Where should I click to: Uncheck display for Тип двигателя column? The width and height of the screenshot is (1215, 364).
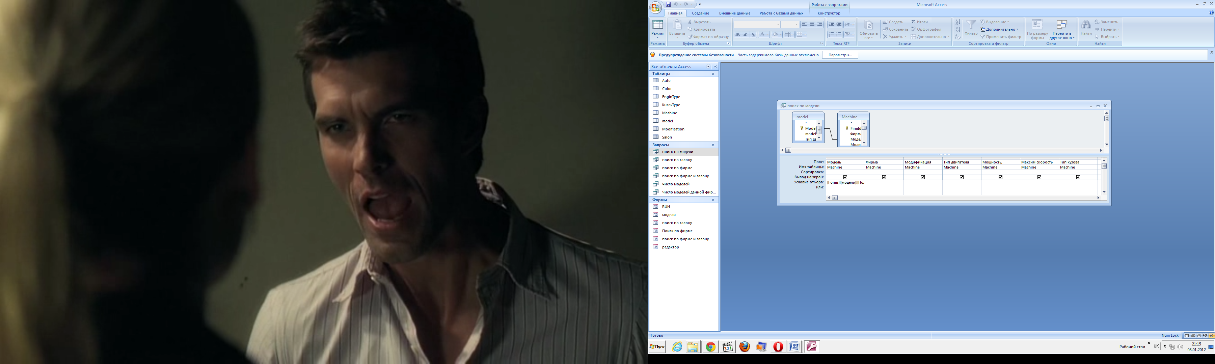point(962,178)
